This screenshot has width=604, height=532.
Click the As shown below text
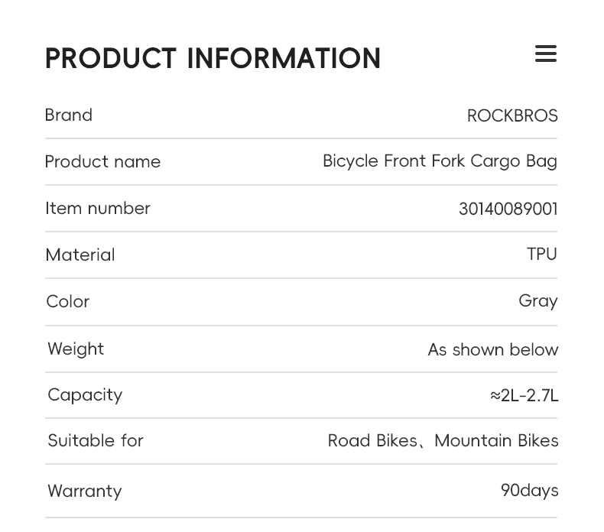(492, 350)
